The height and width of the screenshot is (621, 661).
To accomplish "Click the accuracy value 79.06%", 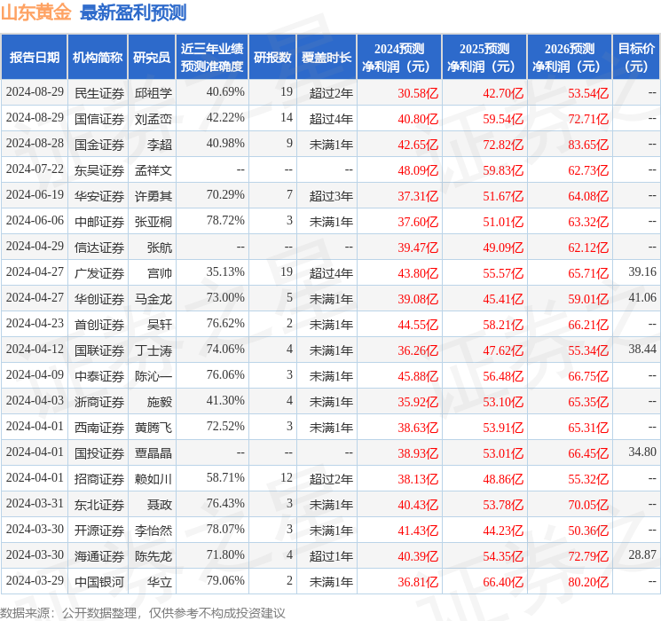I will coord(225,580).
